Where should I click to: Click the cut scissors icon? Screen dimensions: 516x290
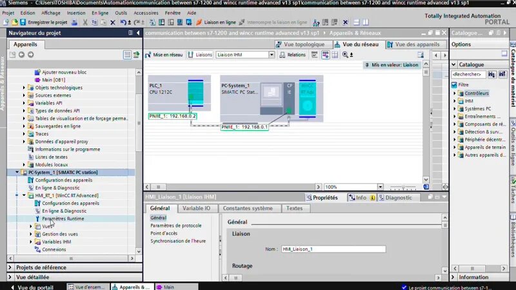tap(85, 23)
